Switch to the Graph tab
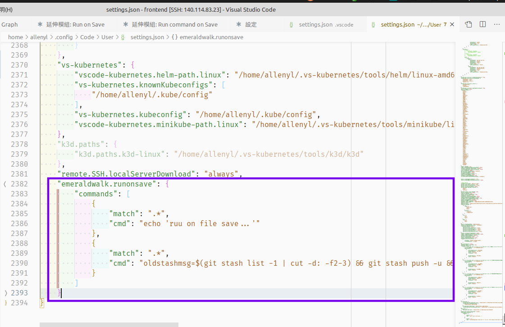 (9, 24)
